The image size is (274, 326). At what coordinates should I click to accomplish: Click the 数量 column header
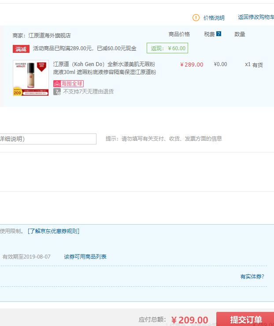[240, 34]
